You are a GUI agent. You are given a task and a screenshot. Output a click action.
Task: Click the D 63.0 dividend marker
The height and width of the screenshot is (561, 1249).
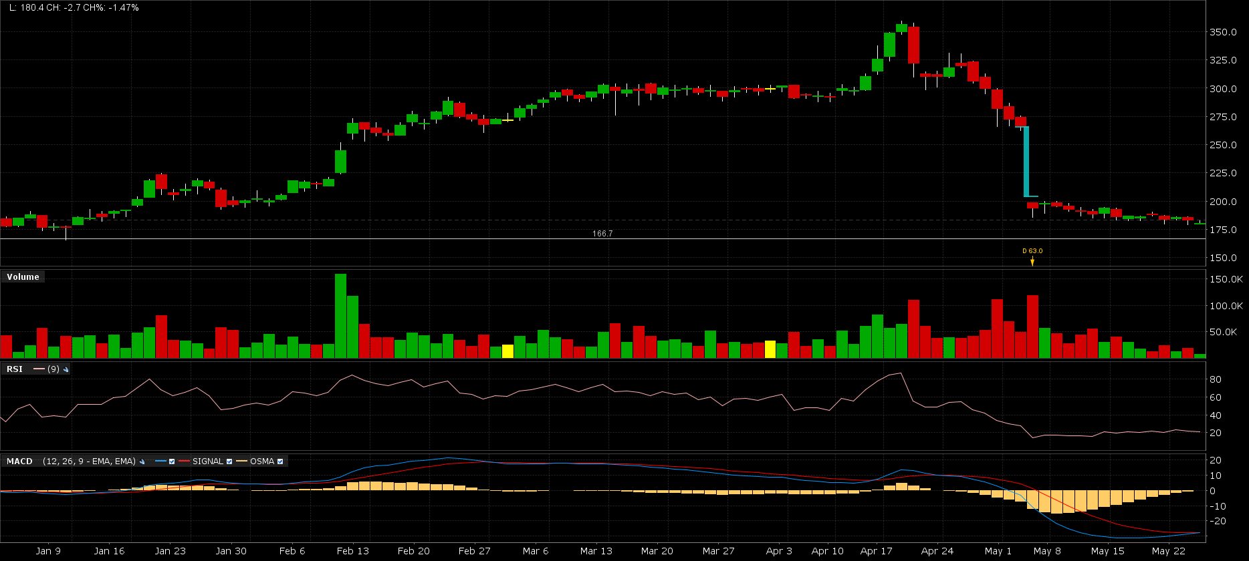1032,256
